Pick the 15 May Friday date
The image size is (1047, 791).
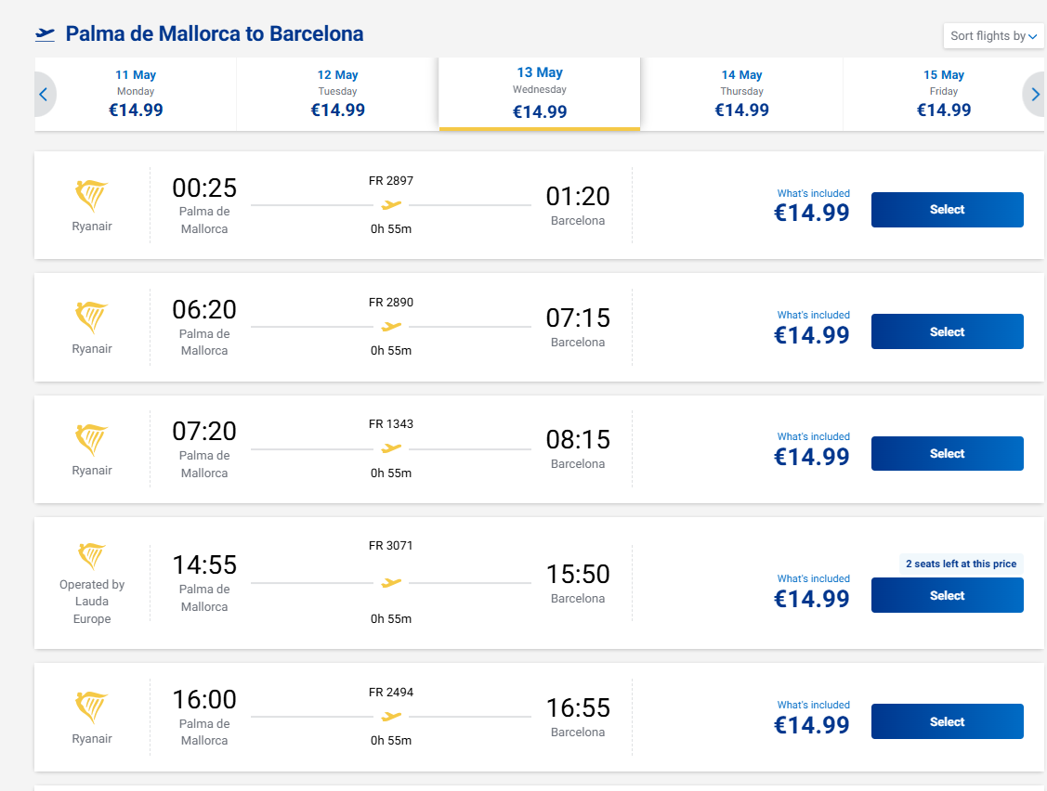coord(944,94)
